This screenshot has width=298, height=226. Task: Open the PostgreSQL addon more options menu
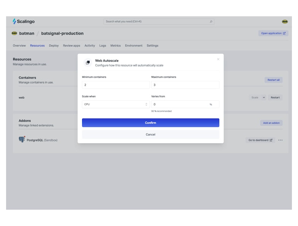click(x=280, y=140)
